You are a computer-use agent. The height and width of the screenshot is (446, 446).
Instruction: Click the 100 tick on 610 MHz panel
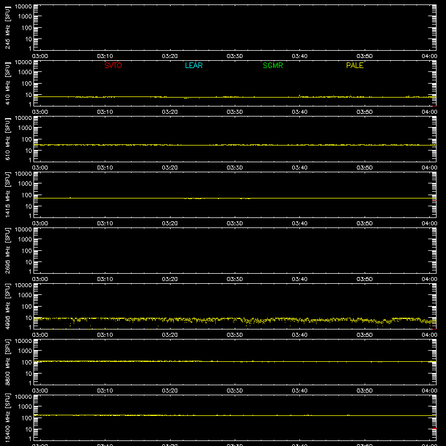click(27, 139)
